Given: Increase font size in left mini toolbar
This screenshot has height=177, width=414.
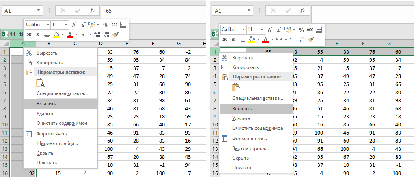Looking at the screenshot, I should pos(74,25).
